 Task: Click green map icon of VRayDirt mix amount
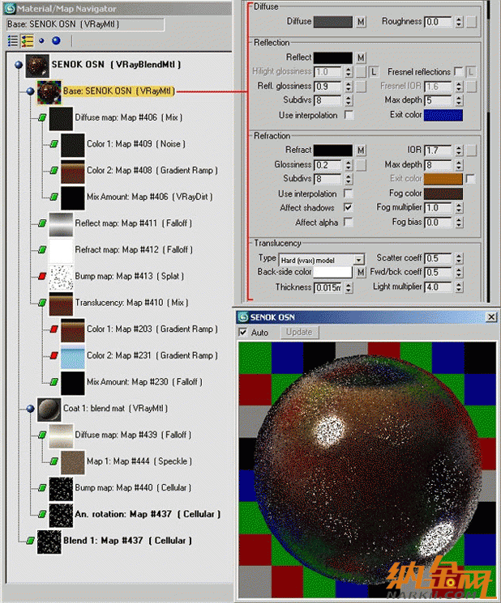tap(54, 197)
